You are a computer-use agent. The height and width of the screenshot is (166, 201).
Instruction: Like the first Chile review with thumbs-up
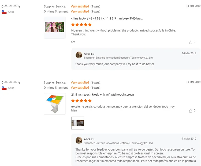click(x=191, y=42)
